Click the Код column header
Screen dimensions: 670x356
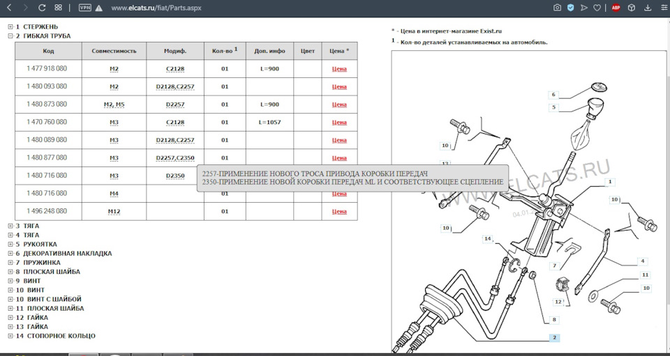[x=48, y=51]
